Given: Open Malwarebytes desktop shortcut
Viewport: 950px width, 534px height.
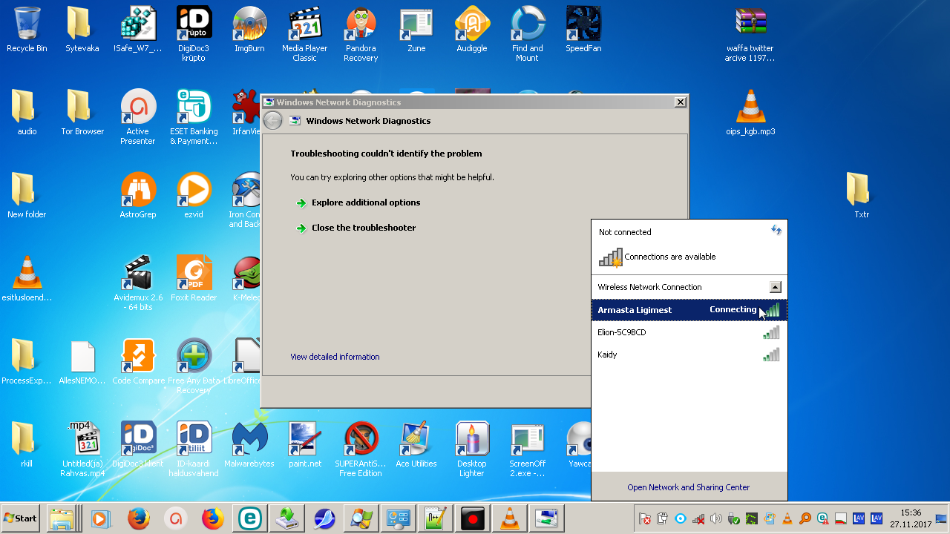Looking at the screenshot, I should click(249, 445).
